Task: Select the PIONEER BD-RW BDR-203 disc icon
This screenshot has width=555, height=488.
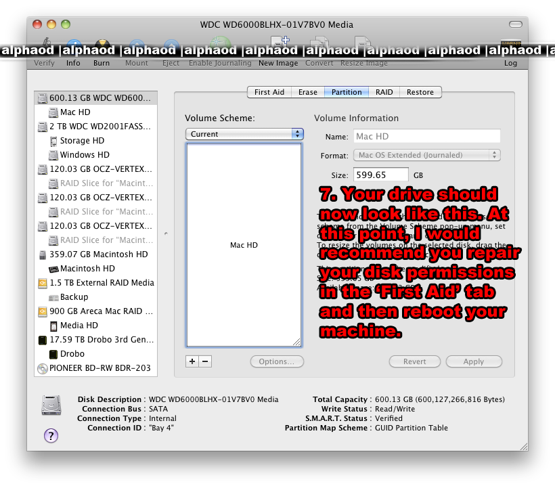Action: (43, 369)
